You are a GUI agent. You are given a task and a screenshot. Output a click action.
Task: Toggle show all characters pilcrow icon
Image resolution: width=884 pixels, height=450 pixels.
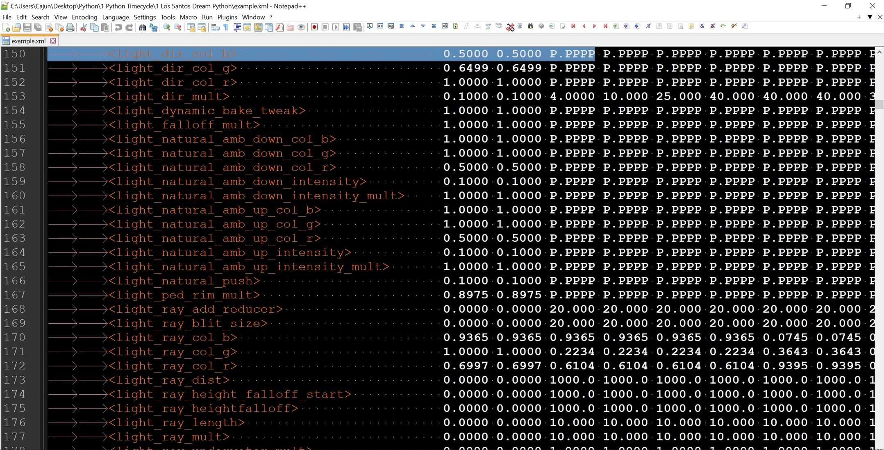click(x=226, y=27)
